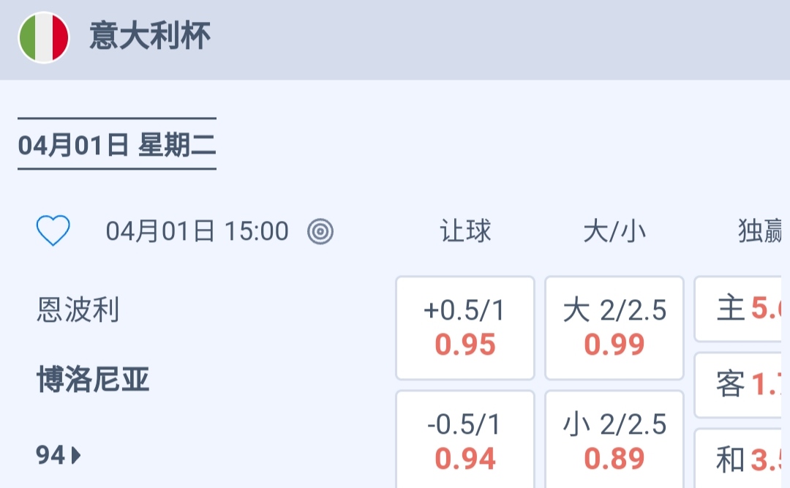Screen dimensions: 790x488
Task: Open the 恩波利 team name
Action: [x=78, y=310]
